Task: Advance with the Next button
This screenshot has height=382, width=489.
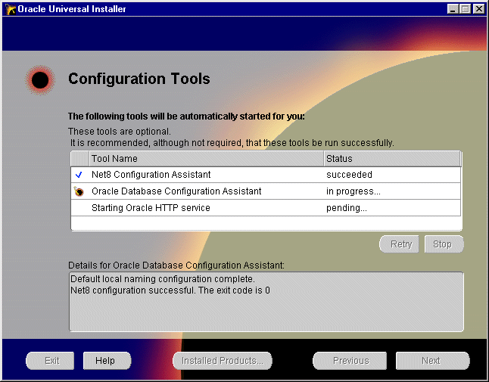Action: tap(432, 361)
